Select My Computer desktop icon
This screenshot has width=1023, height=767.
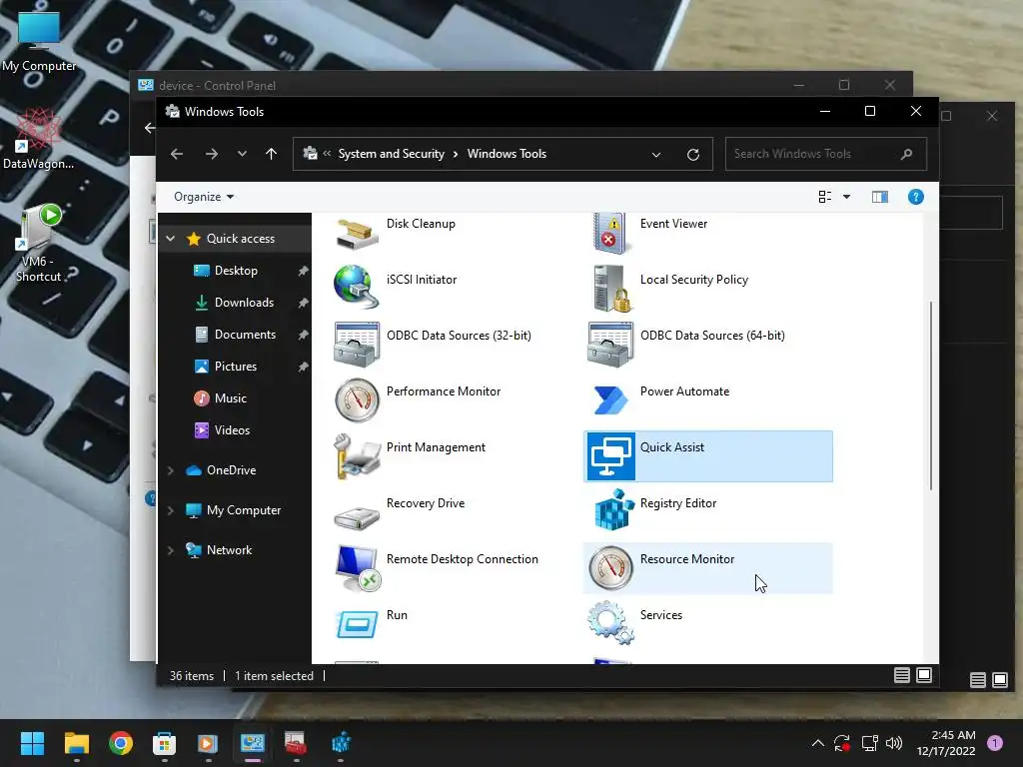(39, 40)
